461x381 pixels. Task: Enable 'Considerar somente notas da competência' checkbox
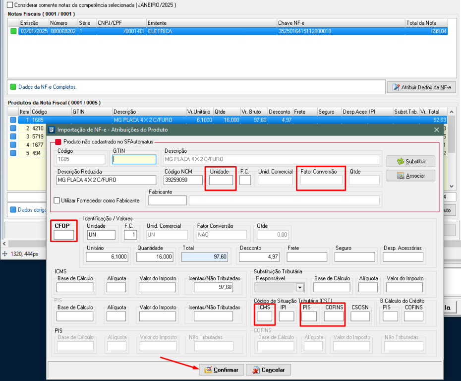[10, 5]
